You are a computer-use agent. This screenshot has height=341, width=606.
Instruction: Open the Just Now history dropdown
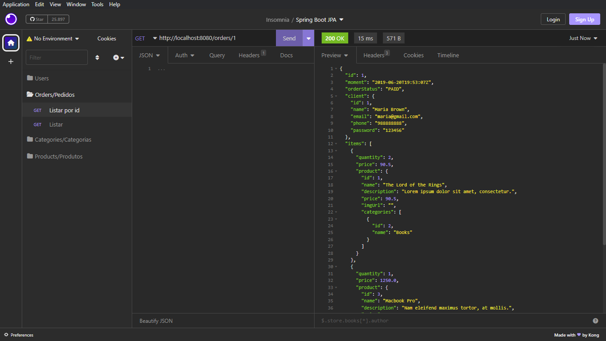pyautogui.click(x=583, y=38)
